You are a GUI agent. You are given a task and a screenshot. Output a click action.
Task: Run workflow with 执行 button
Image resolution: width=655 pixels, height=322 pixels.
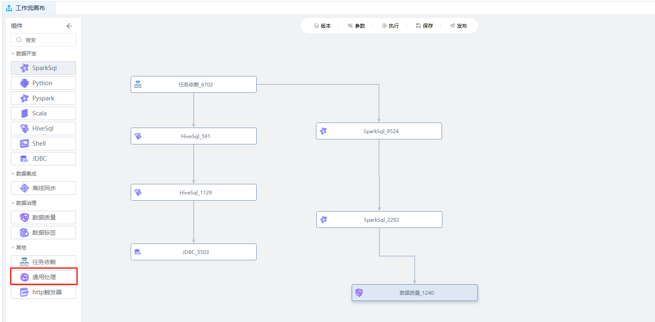click(x=390, y=26)
